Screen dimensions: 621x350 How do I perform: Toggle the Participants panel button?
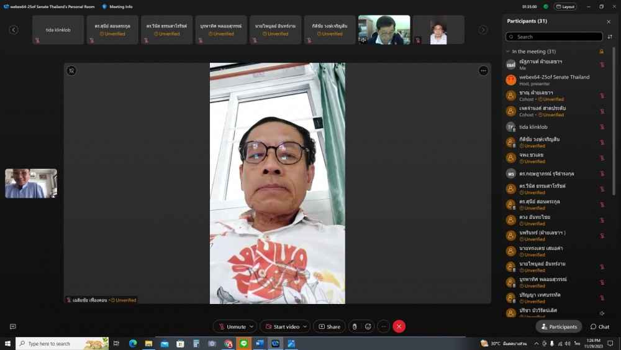coord(559,326)
